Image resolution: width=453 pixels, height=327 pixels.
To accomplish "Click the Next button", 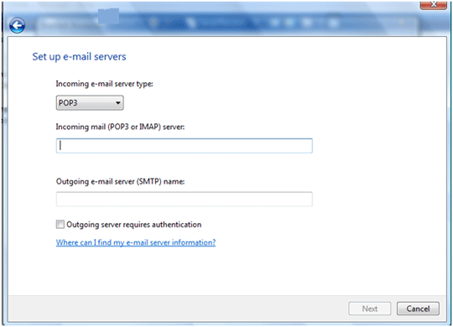I will click(370, 309).
